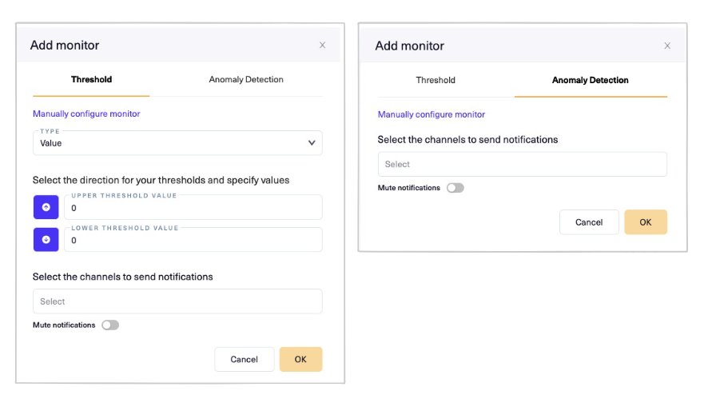Close the Add monitor dialog showing Threshold settings
This screenshot has width=708, height=403.
(322, 46)
